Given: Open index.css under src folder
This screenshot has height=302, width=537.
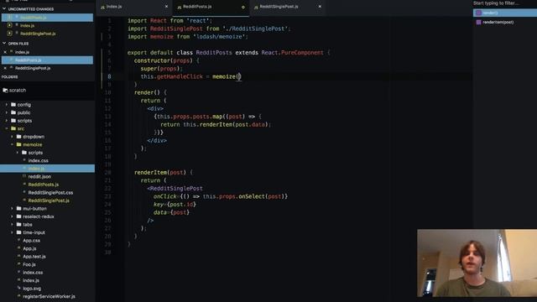Looking at the screenshot, I should [x=33, y=273].
